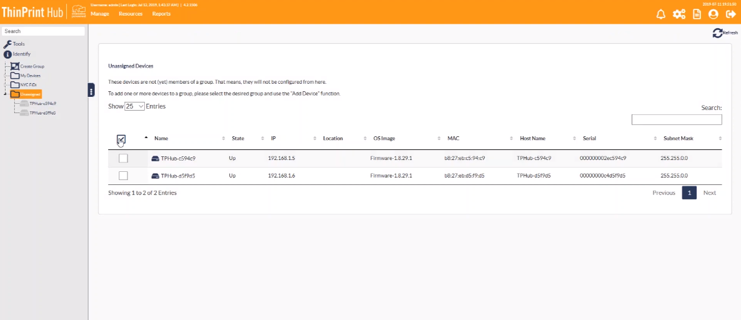Image resolution: width=741 pixels, height=320 pixels.
Task: Select the NYC FiDi group label
Action: pyautogui.click(x=28, y=84)
